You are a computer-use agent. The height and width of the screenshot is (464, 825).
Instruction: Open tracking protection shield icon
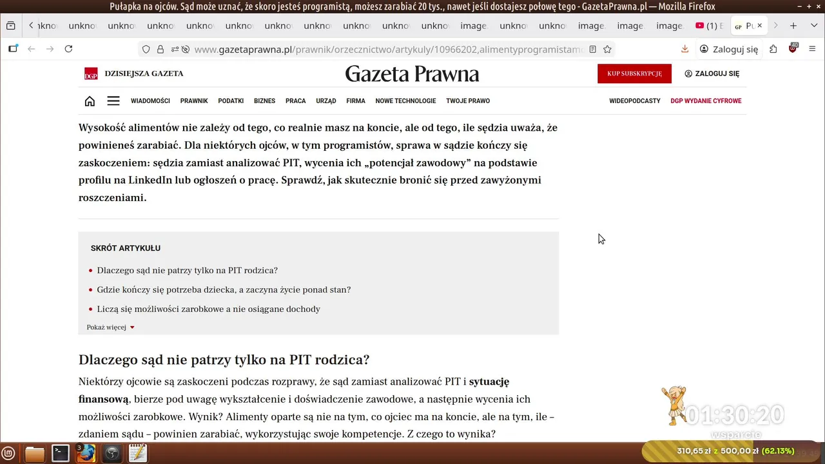[146, 49]
